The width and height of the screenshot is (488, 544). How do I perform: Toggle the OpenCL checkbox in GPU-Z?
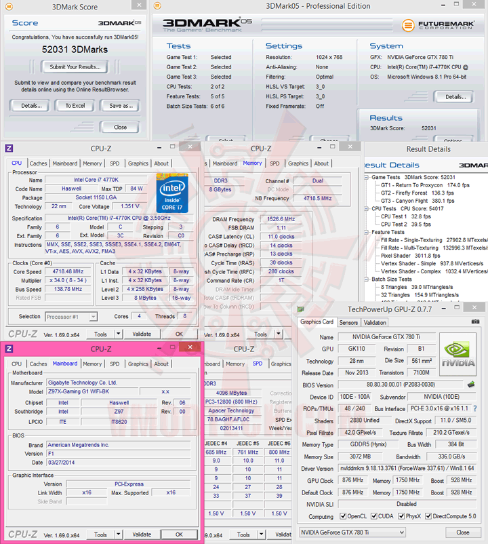click(343, 516)
